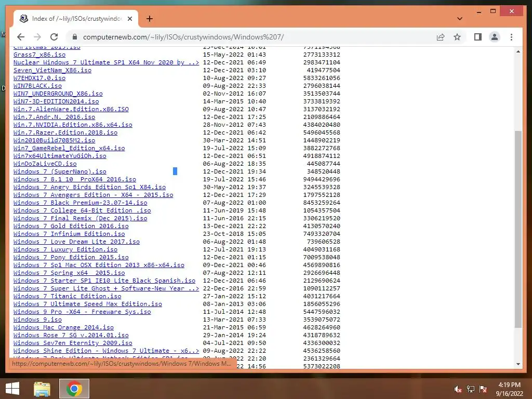Click the muted volume tray icon

click(x=458, y=389)
